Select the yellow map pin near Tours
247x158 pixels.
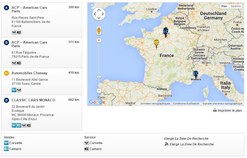pyautogui.click(x=156, y=44)
